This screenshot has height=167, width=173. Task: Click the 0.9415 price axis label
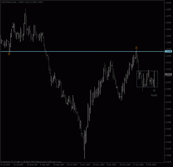pos(168,129)
